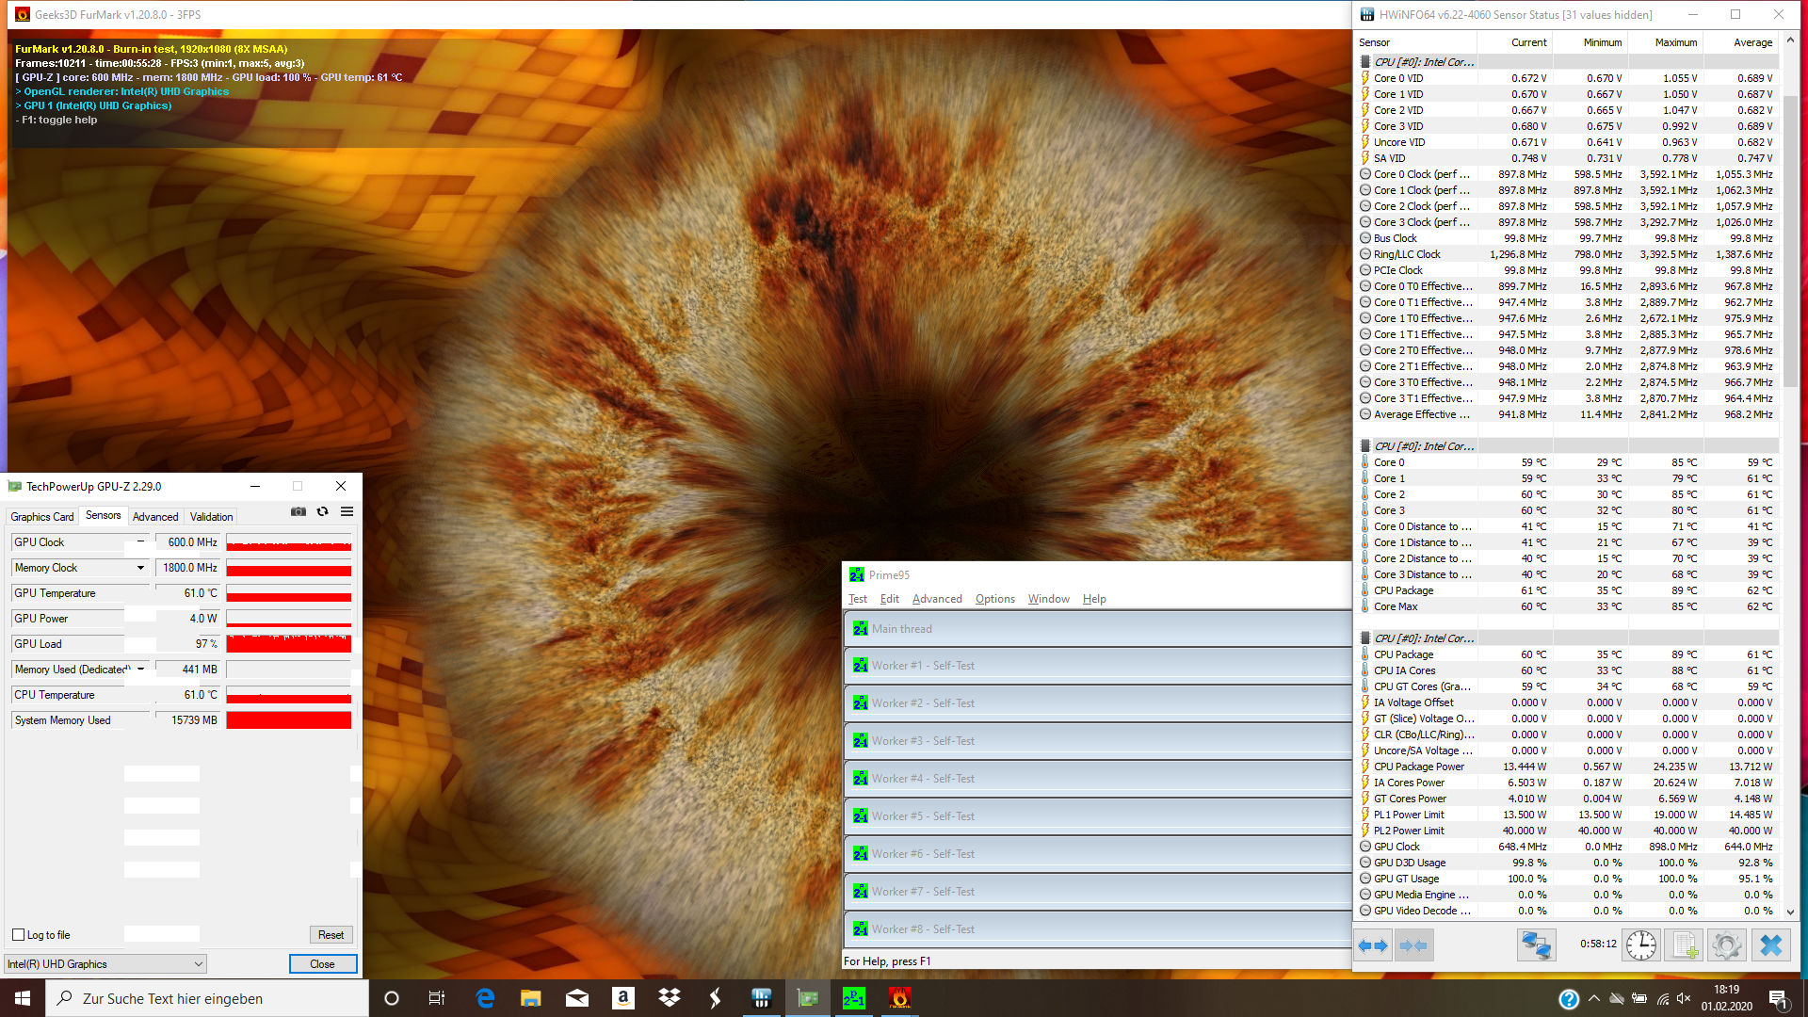Open Memory Used (Dedicated) sensor dropdown
The height and width of the screenshot is (1017, 1808).
pyautogui.click(x=141, y=670)
